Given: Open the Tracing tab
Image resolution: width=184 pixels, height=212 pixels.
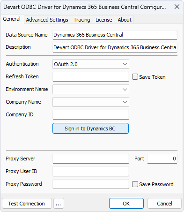Looking at the screenshot, I should coord(82,20).
